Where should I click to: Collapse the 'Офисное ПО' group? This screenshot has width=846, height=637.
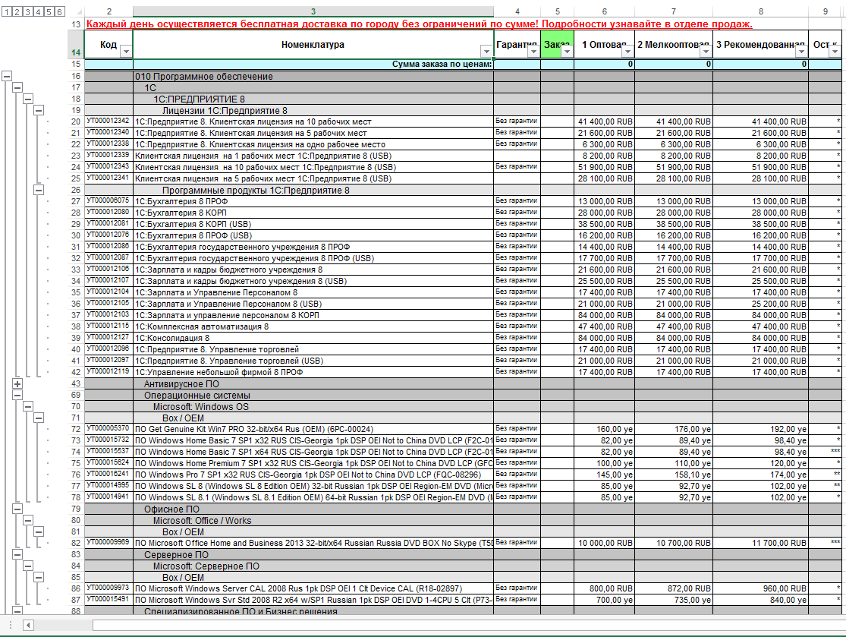(17, 509)
